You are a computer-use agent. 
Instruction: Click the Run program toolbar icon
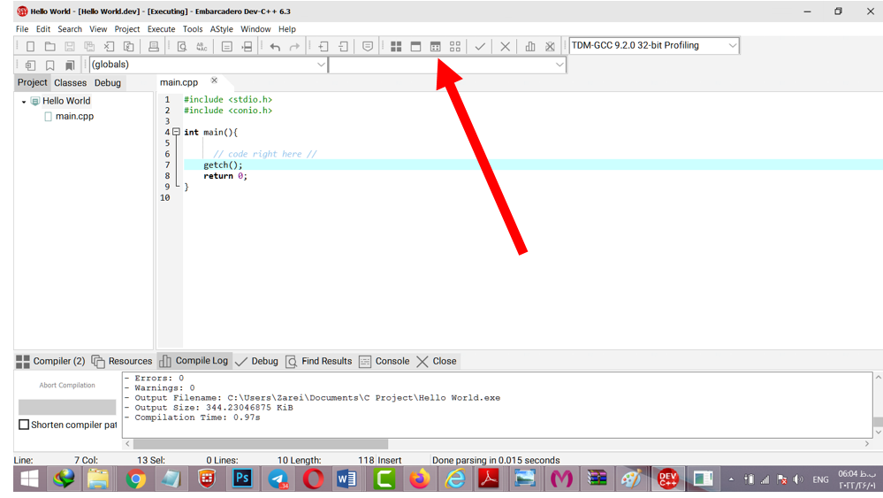[415, 46]
